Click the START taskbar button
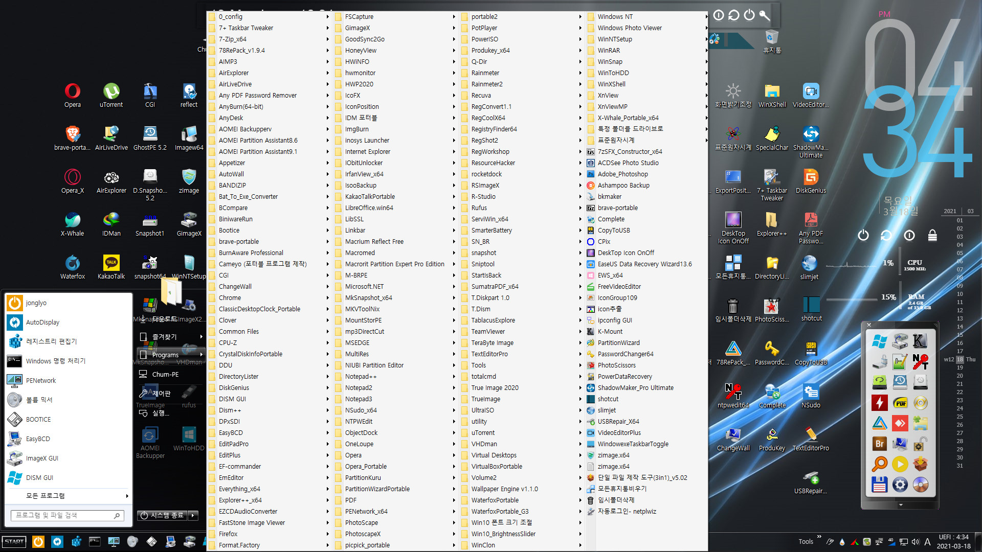This screenshot has height=552, width=982. [14, 541]
